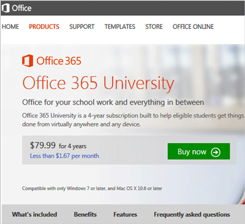This screenshot has height=224, width=245.
Task: Go to the SUPPORT section
Action: pos(82,26)
